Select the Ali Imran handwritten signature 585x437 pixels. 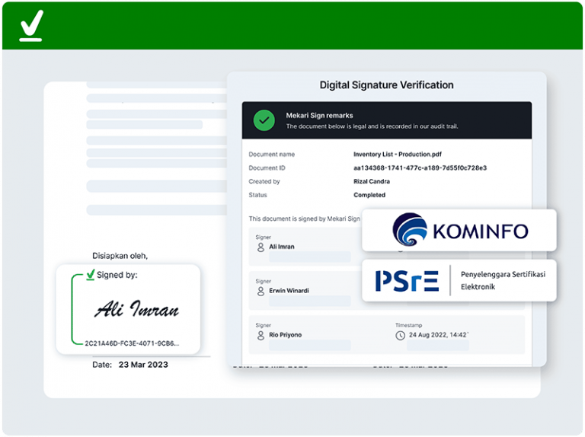click(x=137, y=309)
